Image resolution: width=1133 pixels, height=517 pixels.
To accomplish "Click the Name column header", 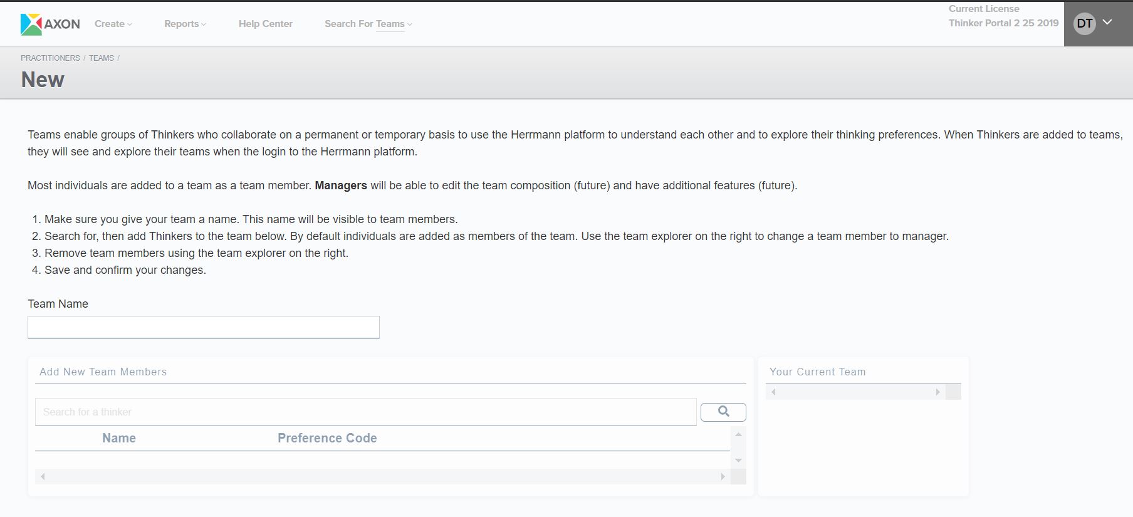I will [x=119, y=438].
